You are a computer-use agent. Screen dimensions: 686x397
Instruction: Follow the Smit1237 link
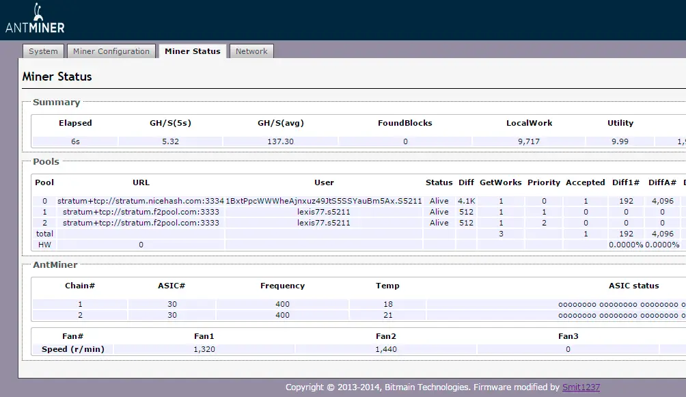point(581,387)
